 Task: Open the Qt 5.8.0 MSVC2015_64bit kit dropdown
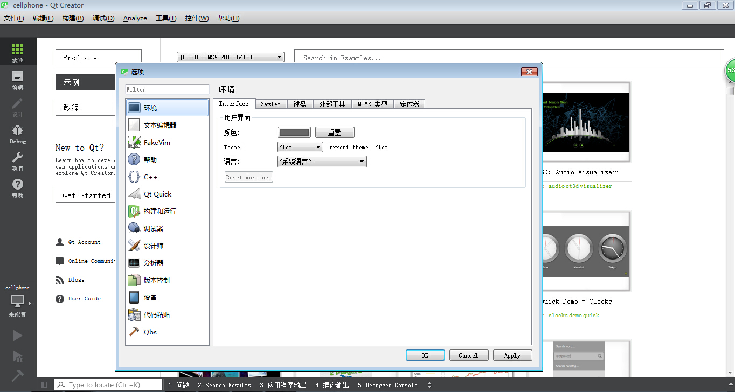231,57
